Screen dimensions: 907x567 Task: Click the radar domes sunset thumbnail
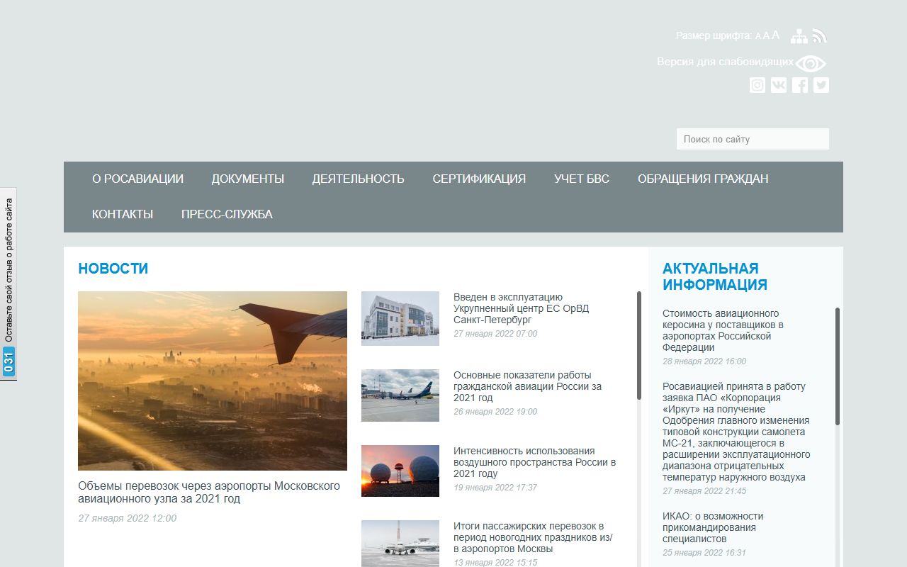tap(400, 471)
